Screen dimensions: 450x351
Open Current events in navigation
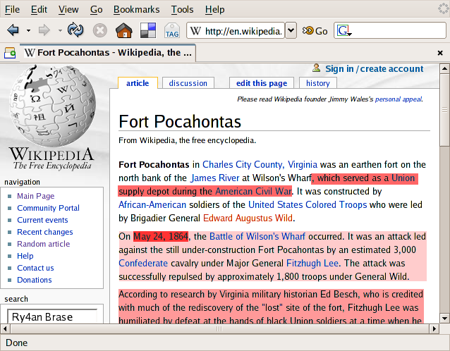(x=42, y=220)
